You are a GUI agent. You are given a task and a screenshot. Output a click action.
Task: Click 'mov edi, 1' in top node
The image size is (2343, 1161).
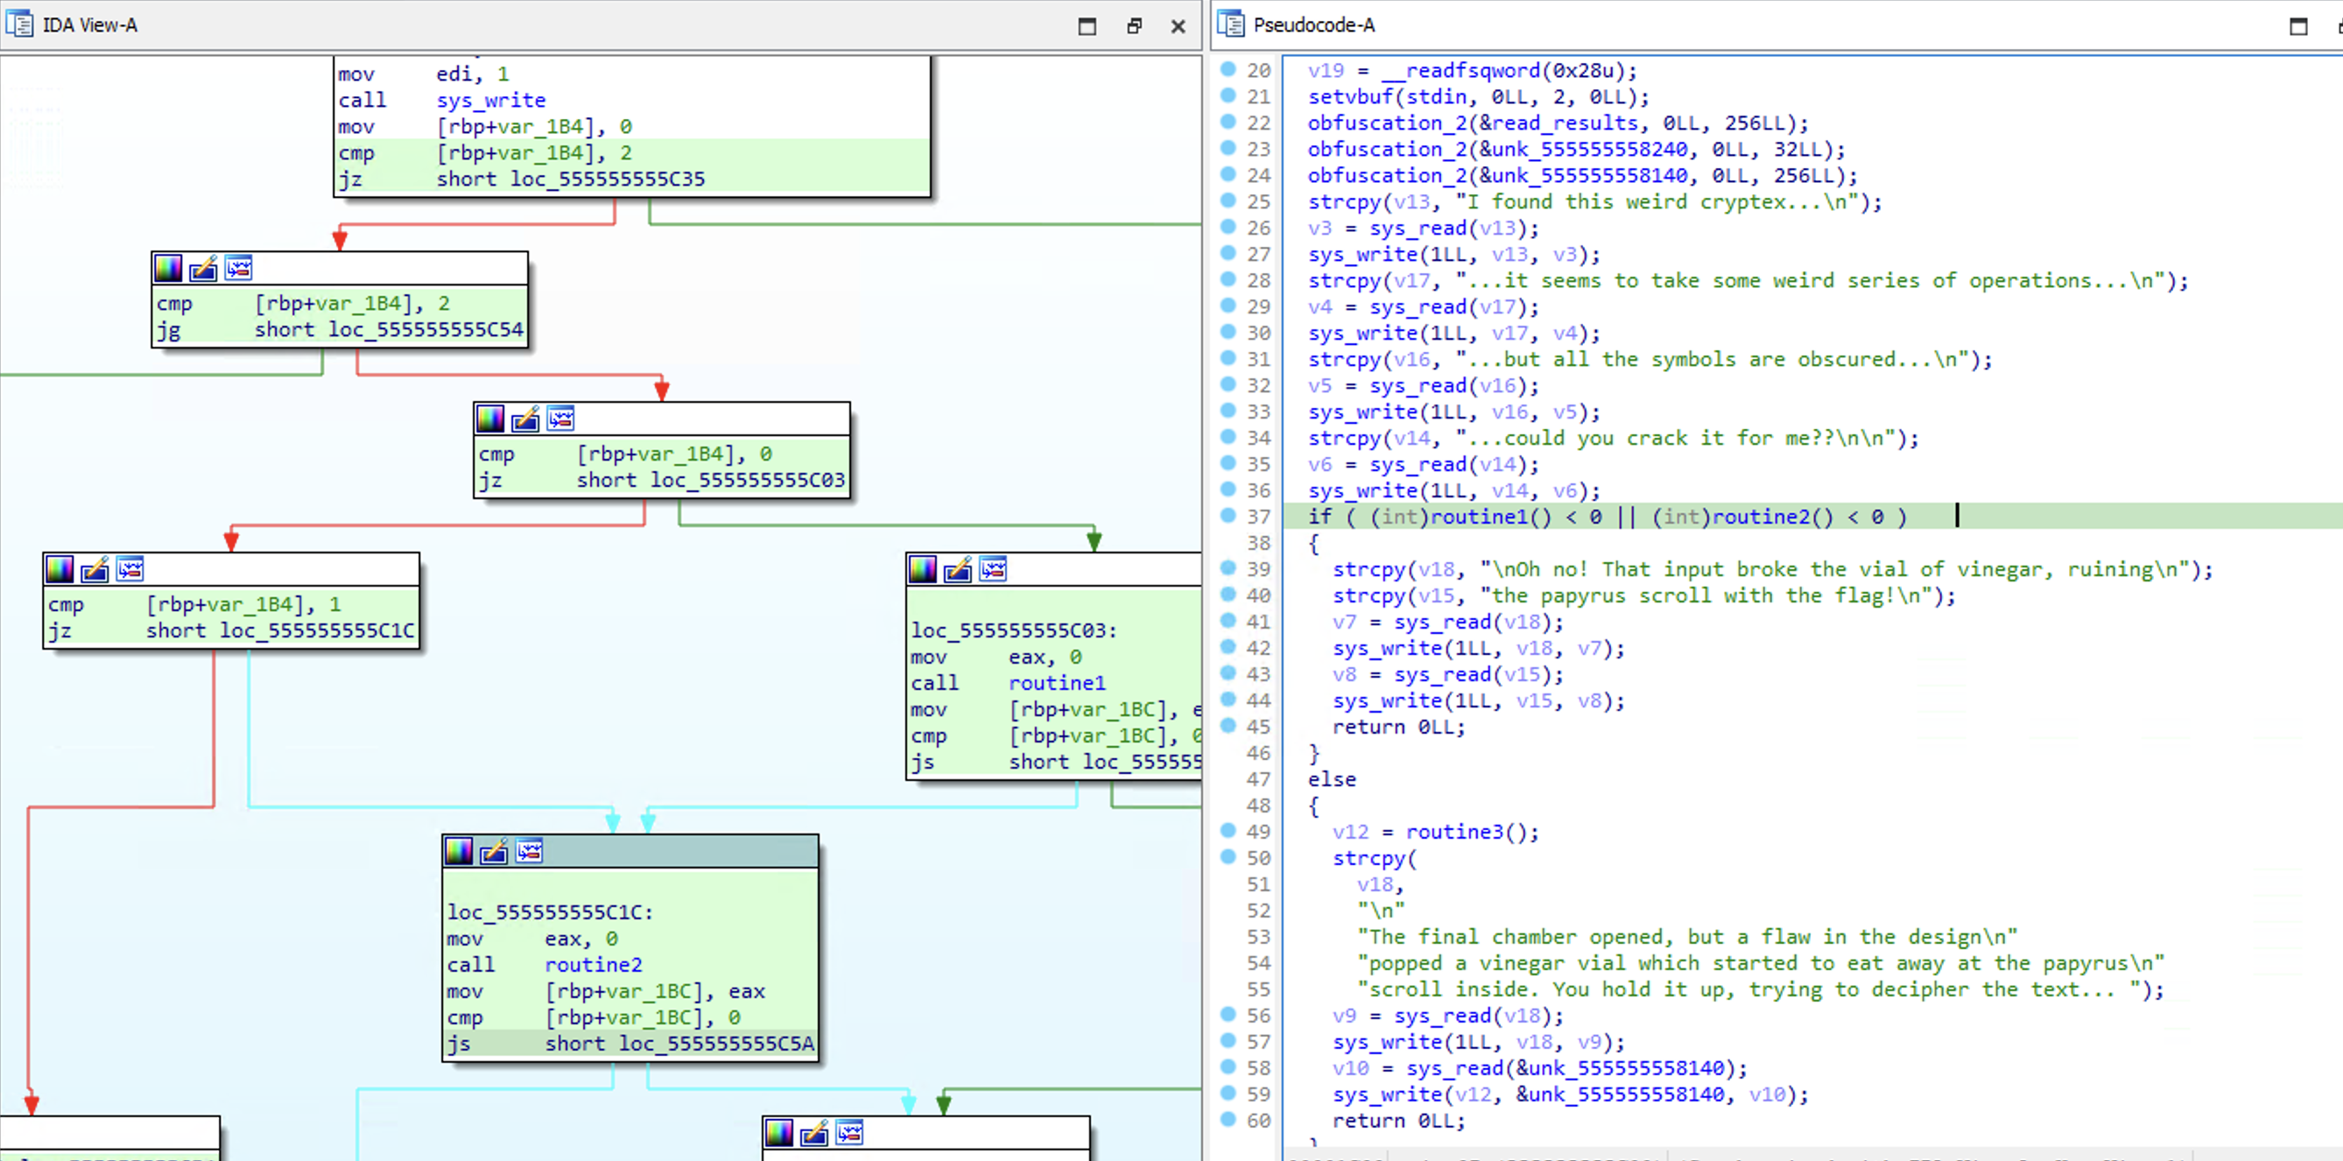tap(424, 74)
